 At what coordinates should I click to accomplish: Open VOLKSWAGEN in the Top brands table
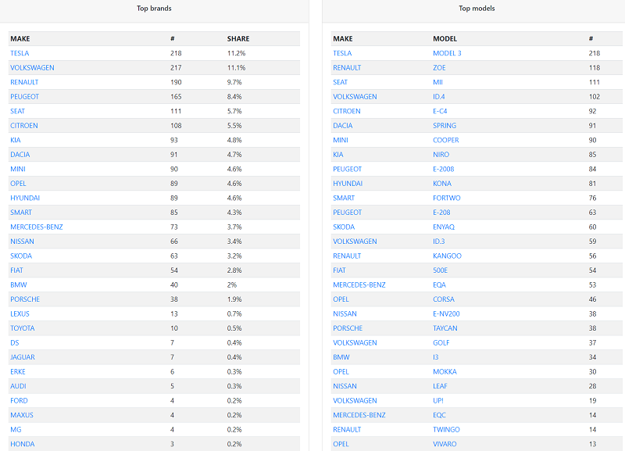(32, 68)
